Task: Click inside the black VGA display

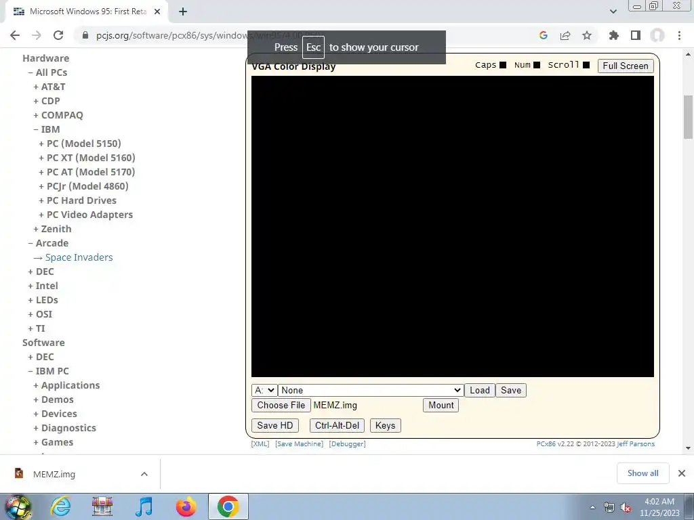Action: pyautogui.click(x=452, y=226)
